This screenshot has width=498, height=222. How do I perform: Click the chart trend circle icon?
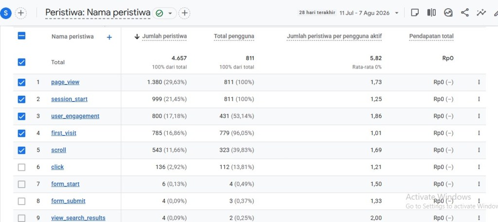pyautogui.click(x=448, y=13)
